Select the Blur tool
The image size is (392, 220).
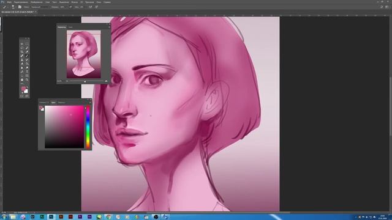point(22,68)
